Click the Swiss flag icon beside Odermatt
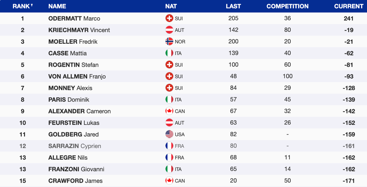Screen dimensions: 367x187 pyautogui.click(x=169, y=18)
